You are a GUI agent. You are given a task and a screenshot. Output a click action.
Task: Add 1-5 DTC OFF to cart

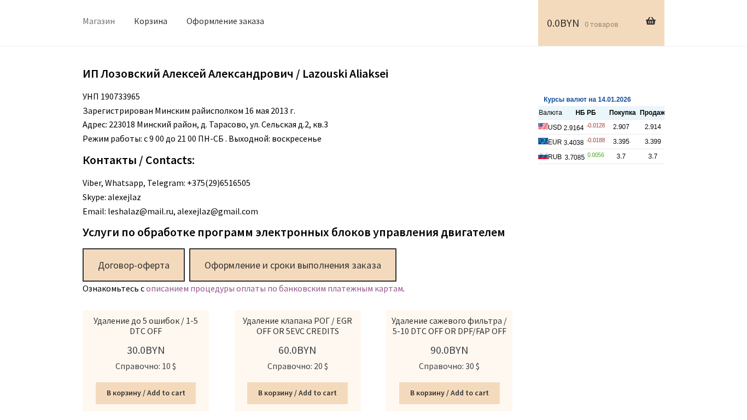click(145, 393)
